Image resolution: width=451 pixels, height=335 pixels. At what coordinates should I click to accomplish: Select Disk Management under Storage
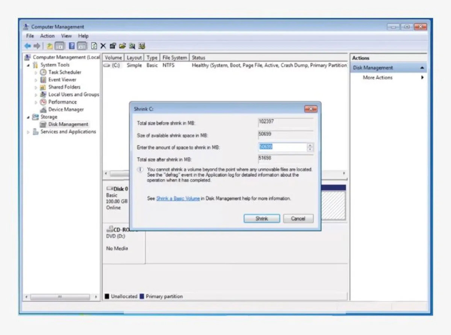point(68,124)
